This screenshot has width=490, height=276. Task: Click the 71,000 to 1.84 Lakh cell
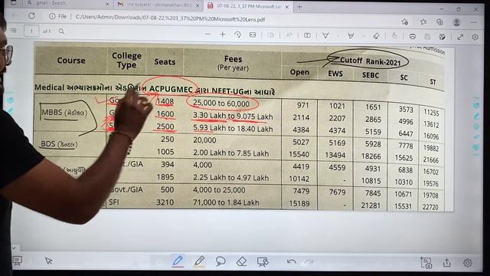(x=226, y=202)
